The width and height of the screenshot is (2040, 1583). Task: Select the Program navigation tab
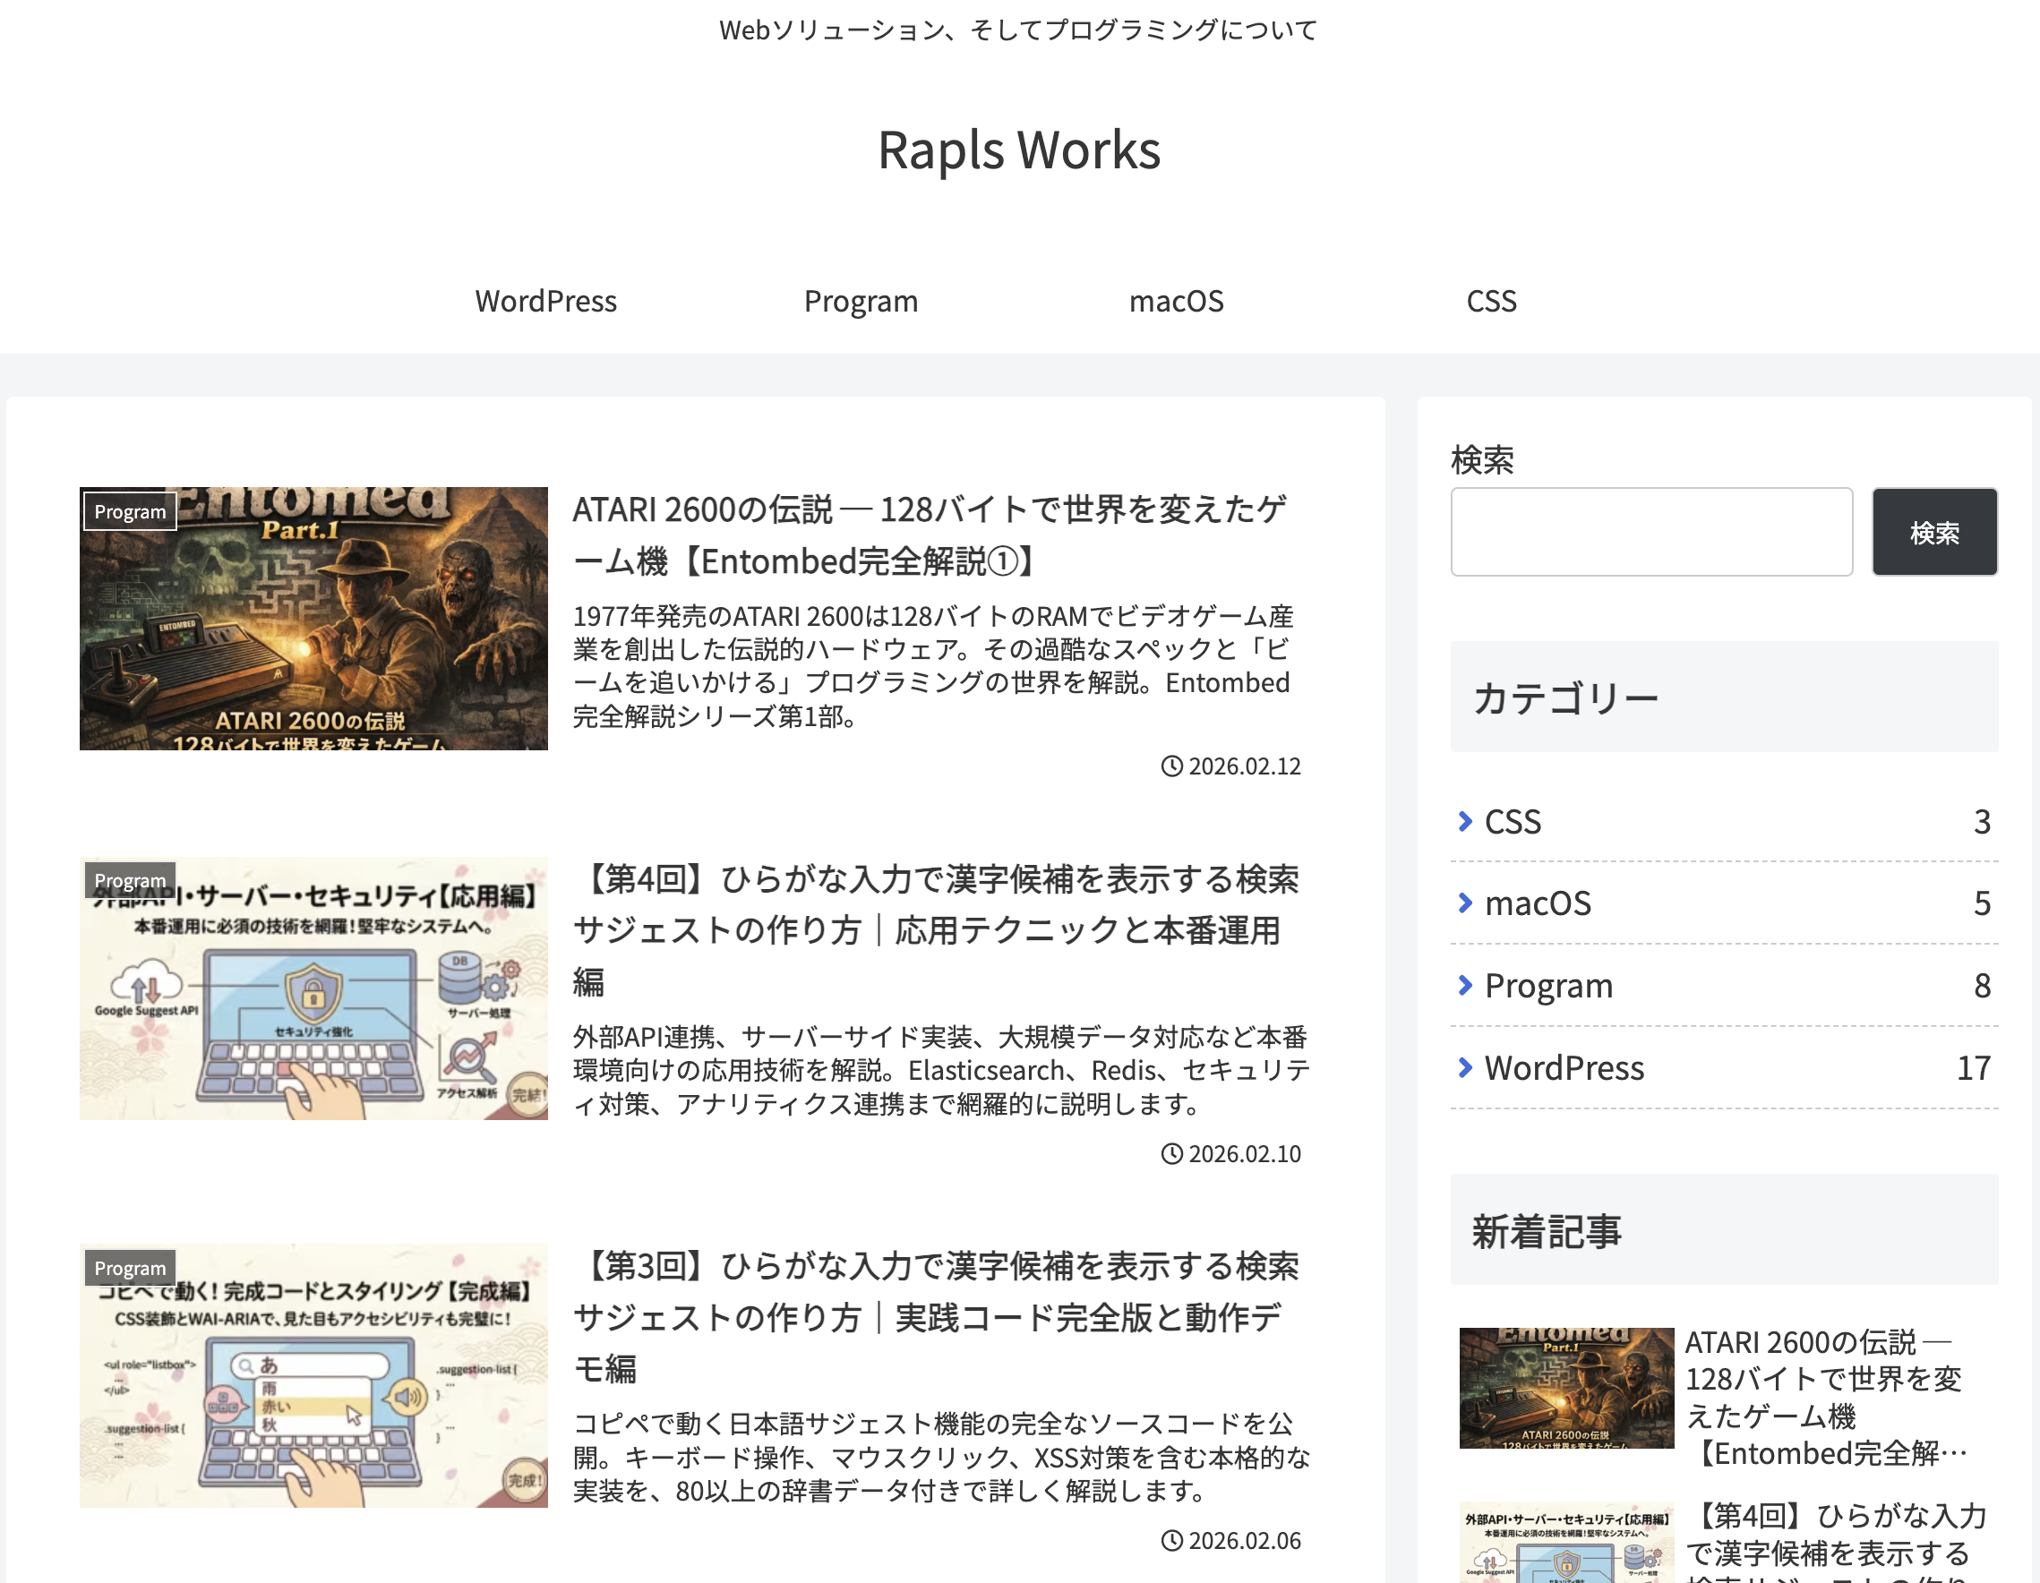click(861, 301)
